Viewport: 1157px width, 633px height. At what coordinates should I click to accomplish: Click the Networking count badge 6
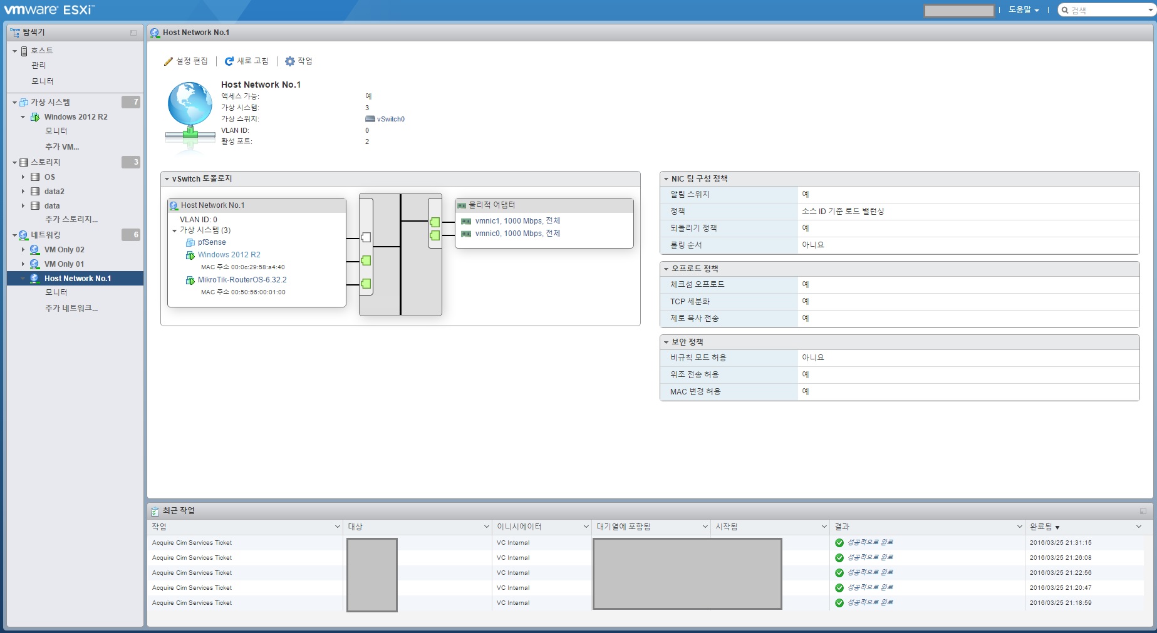coord(131,235)
